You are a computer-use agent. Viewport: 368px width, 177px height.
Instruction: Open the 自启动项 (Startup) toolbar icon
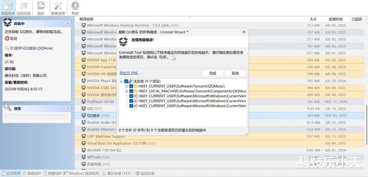pyautogui.click(x=24, y=8)
